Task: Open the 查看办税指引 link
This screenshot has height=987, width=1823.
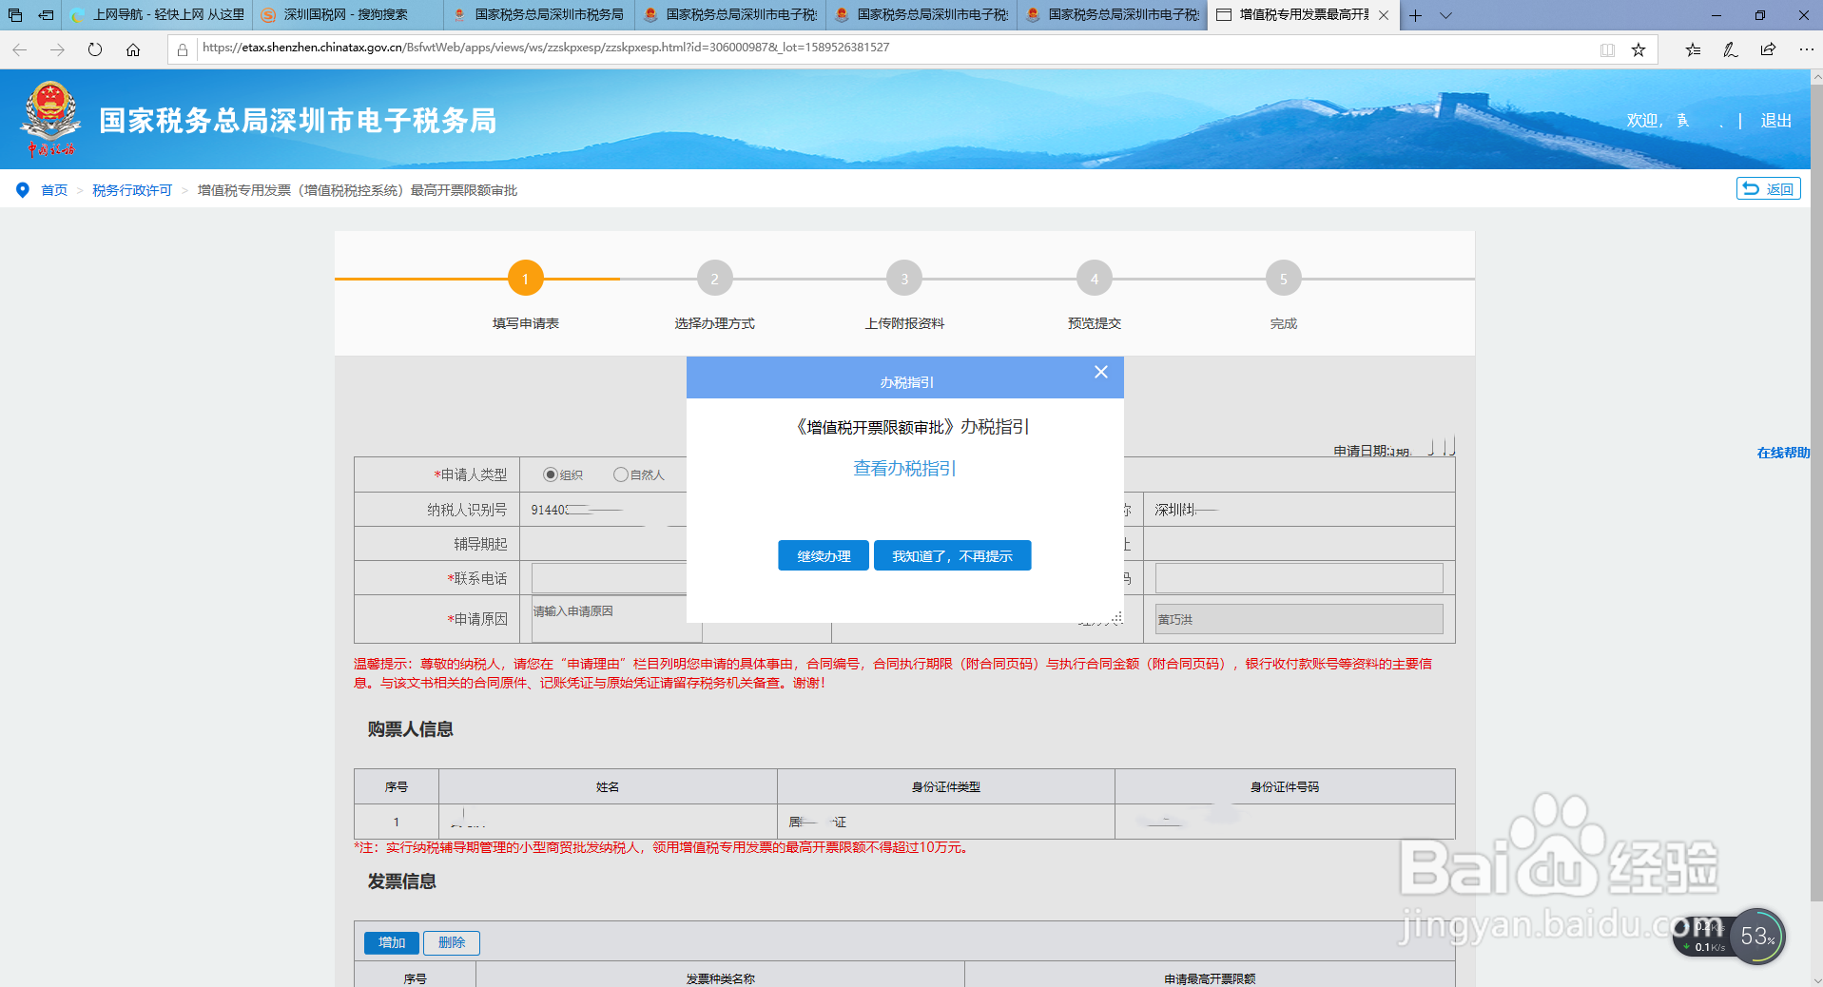Action: [x=902, y=469]
